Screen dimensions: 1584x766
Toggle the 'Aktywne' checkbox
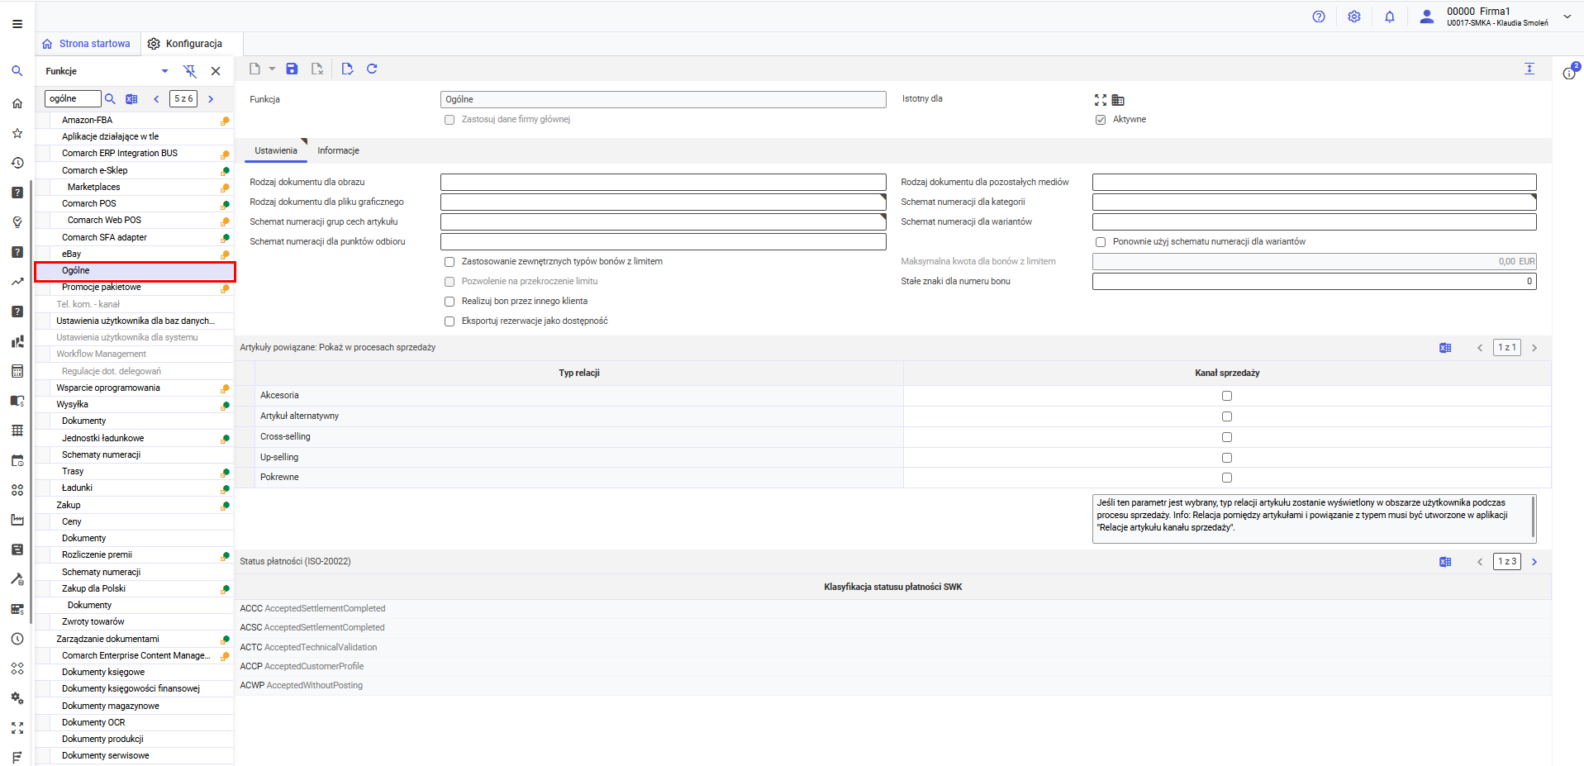1101,120
